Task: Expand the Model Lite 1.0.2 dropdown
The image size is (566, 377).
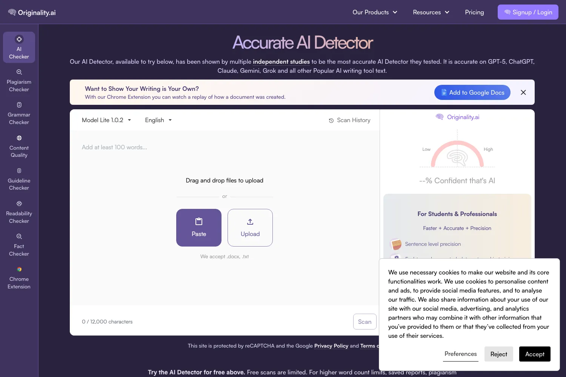Action: (106, 120)
